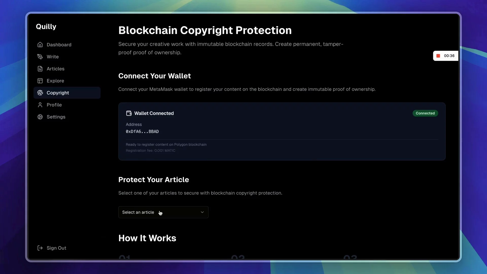Click the Sign Out link

(x=56, y=248)
